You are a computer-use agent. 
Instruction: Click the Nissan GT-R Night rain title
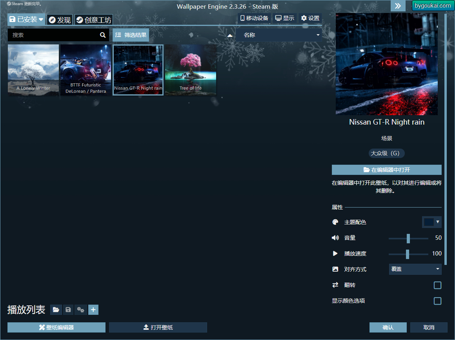pos(386,122)
